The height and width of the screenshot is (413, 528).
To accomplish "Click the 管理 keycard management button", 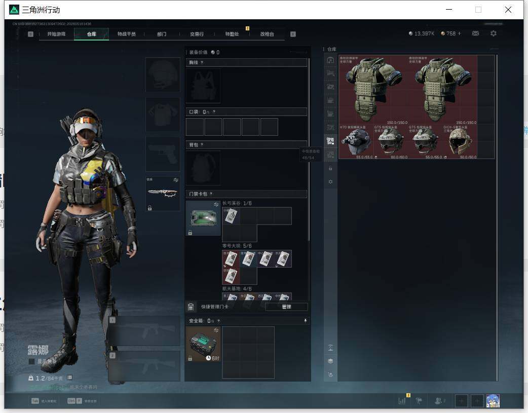I will [x=286, y=307].
